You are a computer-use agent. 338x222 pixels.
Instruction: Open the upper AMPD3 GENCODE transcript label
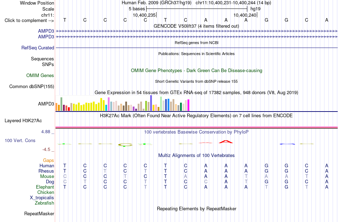pos(46,31)
